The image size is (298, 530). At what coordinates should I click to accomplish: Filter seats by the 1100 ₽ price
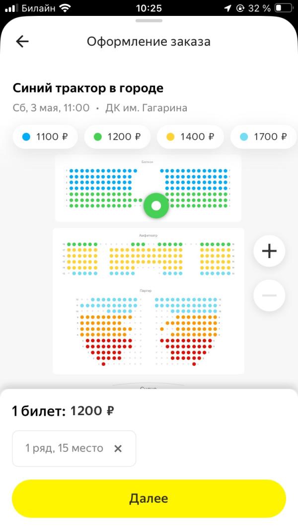(45, 137)
